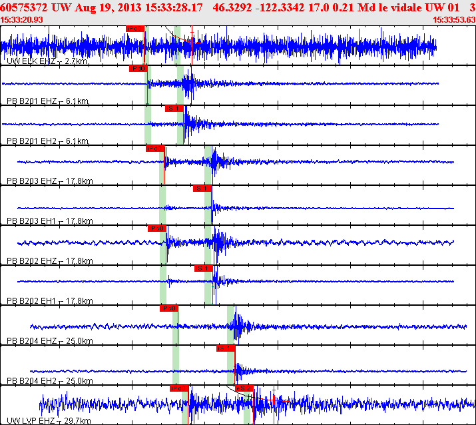Click the green predicted S window on PB B204 EHZ

(230, 325)
